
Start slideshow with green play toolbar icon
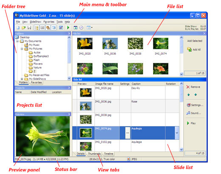pos(68,28)
